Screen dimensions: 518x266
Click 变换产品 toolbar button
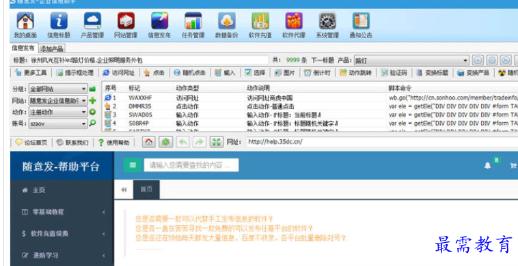(x=473, y=72)
